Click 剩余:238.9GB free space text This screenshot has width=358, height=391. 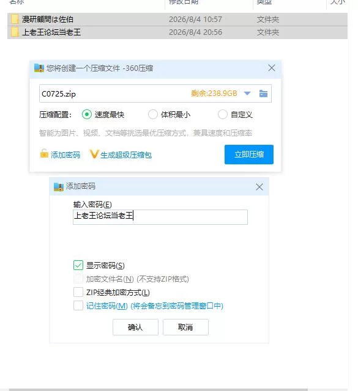tap(214, 93)
